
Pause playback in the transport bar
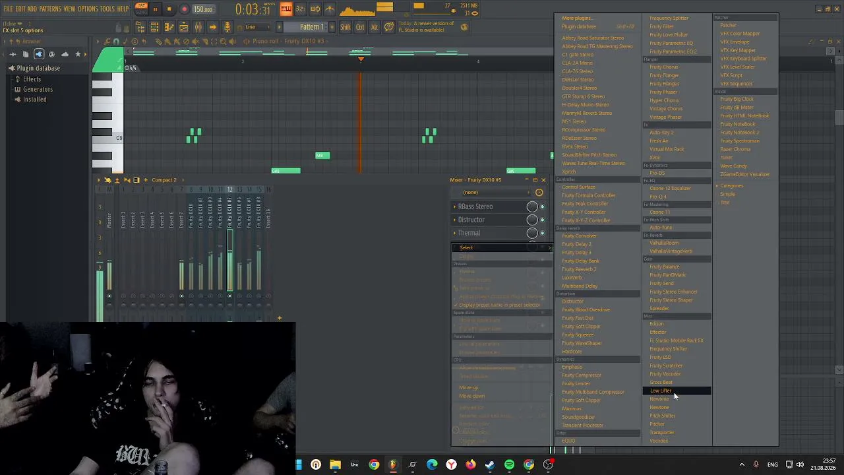coord(155,9)
